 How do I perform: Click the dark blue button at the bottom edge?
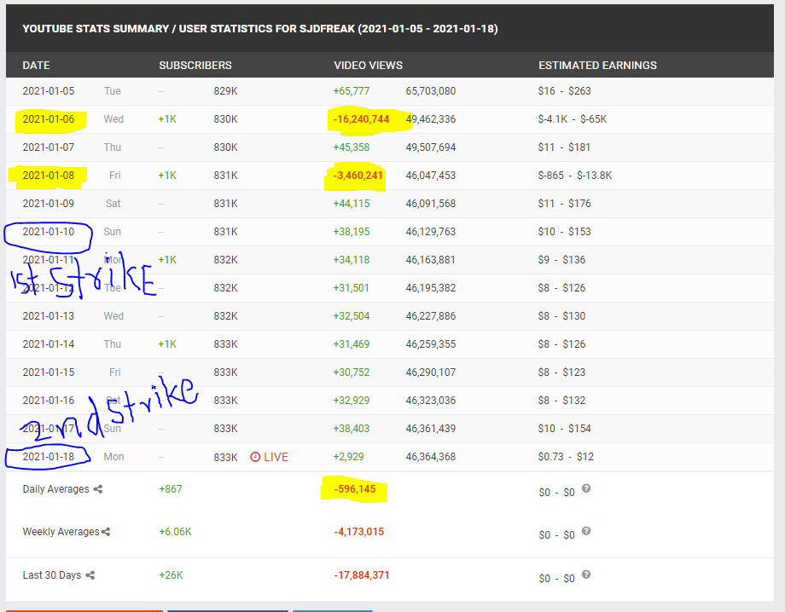point(228,610)
